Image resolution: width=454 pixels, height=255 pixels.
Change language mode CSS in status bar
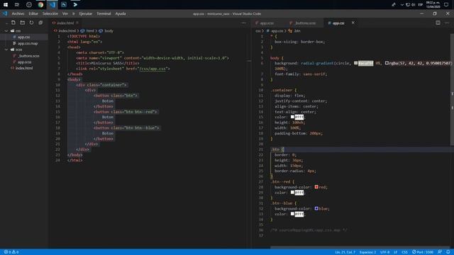coord(404,252)
